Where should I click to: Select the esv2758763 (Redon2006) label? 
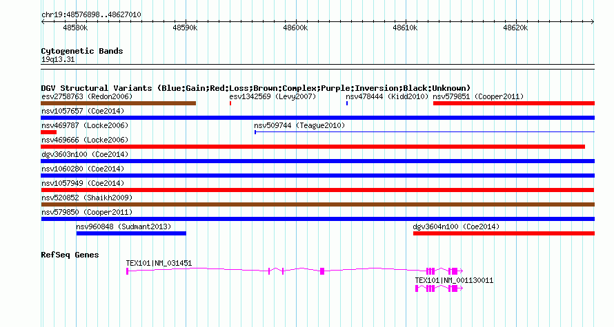point(87,96)
